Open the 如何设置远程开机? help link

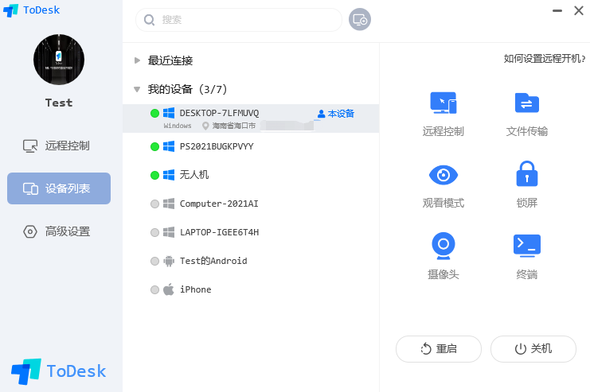545,59
